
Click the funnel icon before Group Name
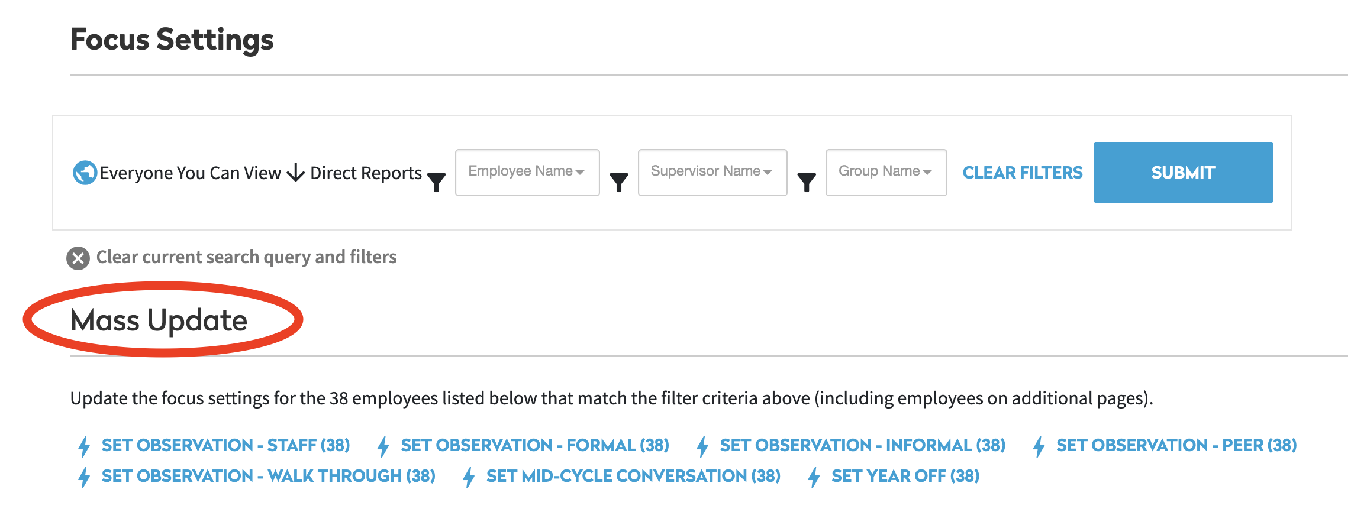(807, 182)
